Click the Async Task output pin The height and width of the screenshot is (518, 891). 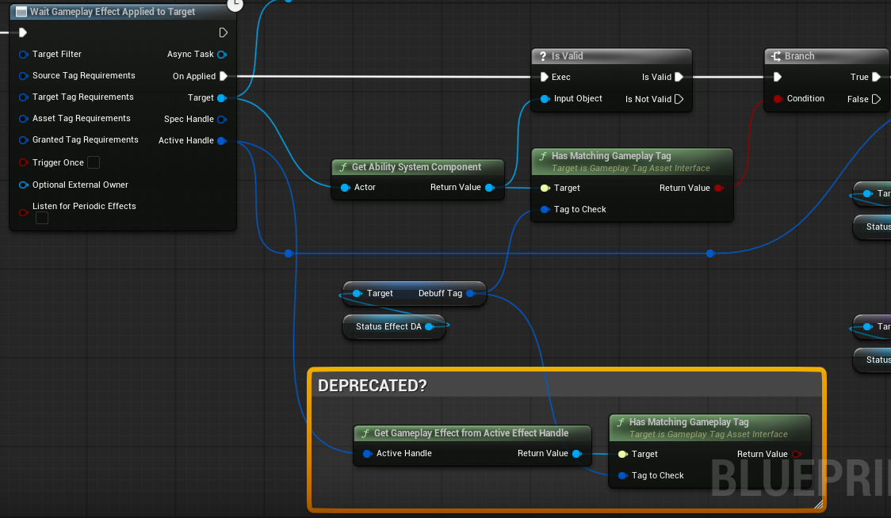pos(222,55)
